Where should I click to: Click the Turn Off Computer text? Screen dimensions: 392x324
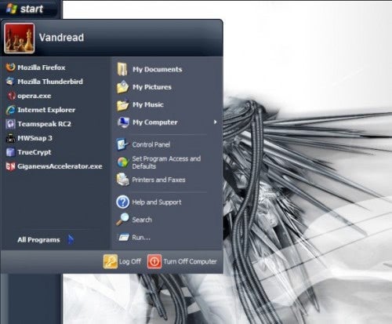190,261
